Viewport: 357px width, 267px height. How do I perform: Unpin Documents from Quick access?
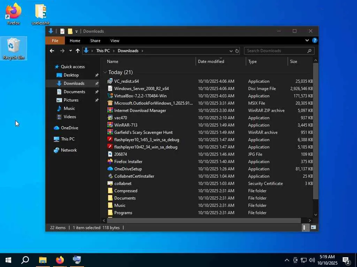click(97, 92)
